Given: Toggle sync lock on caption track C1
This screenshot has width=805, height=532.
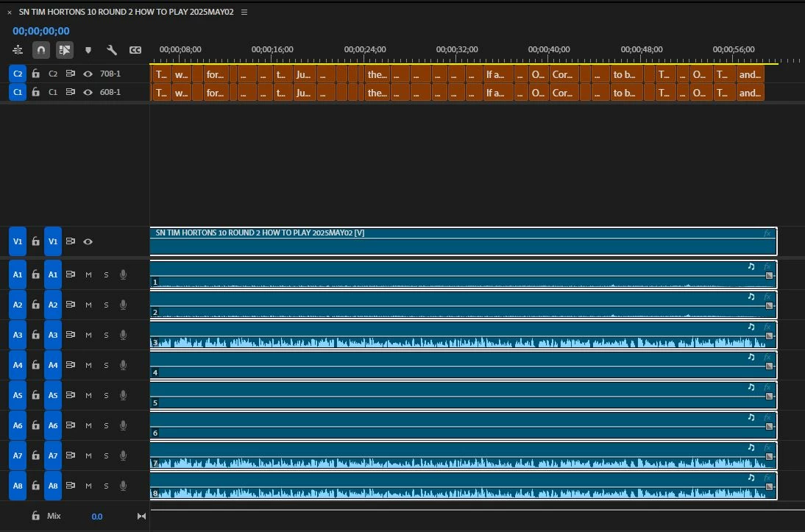Looking at the screenshot, I should 71,92.
